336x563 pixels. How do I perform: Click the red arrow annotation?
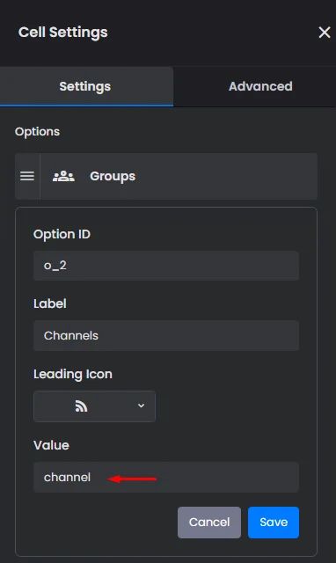pyautogui.click(x=132, y=479)
